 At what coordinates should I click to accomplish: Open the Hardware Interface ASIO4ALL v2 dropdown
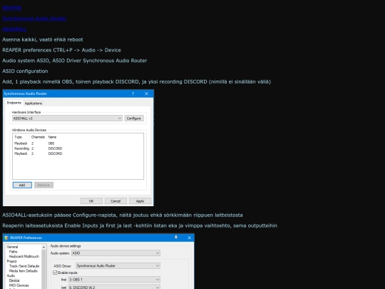[x=67, y=118]
